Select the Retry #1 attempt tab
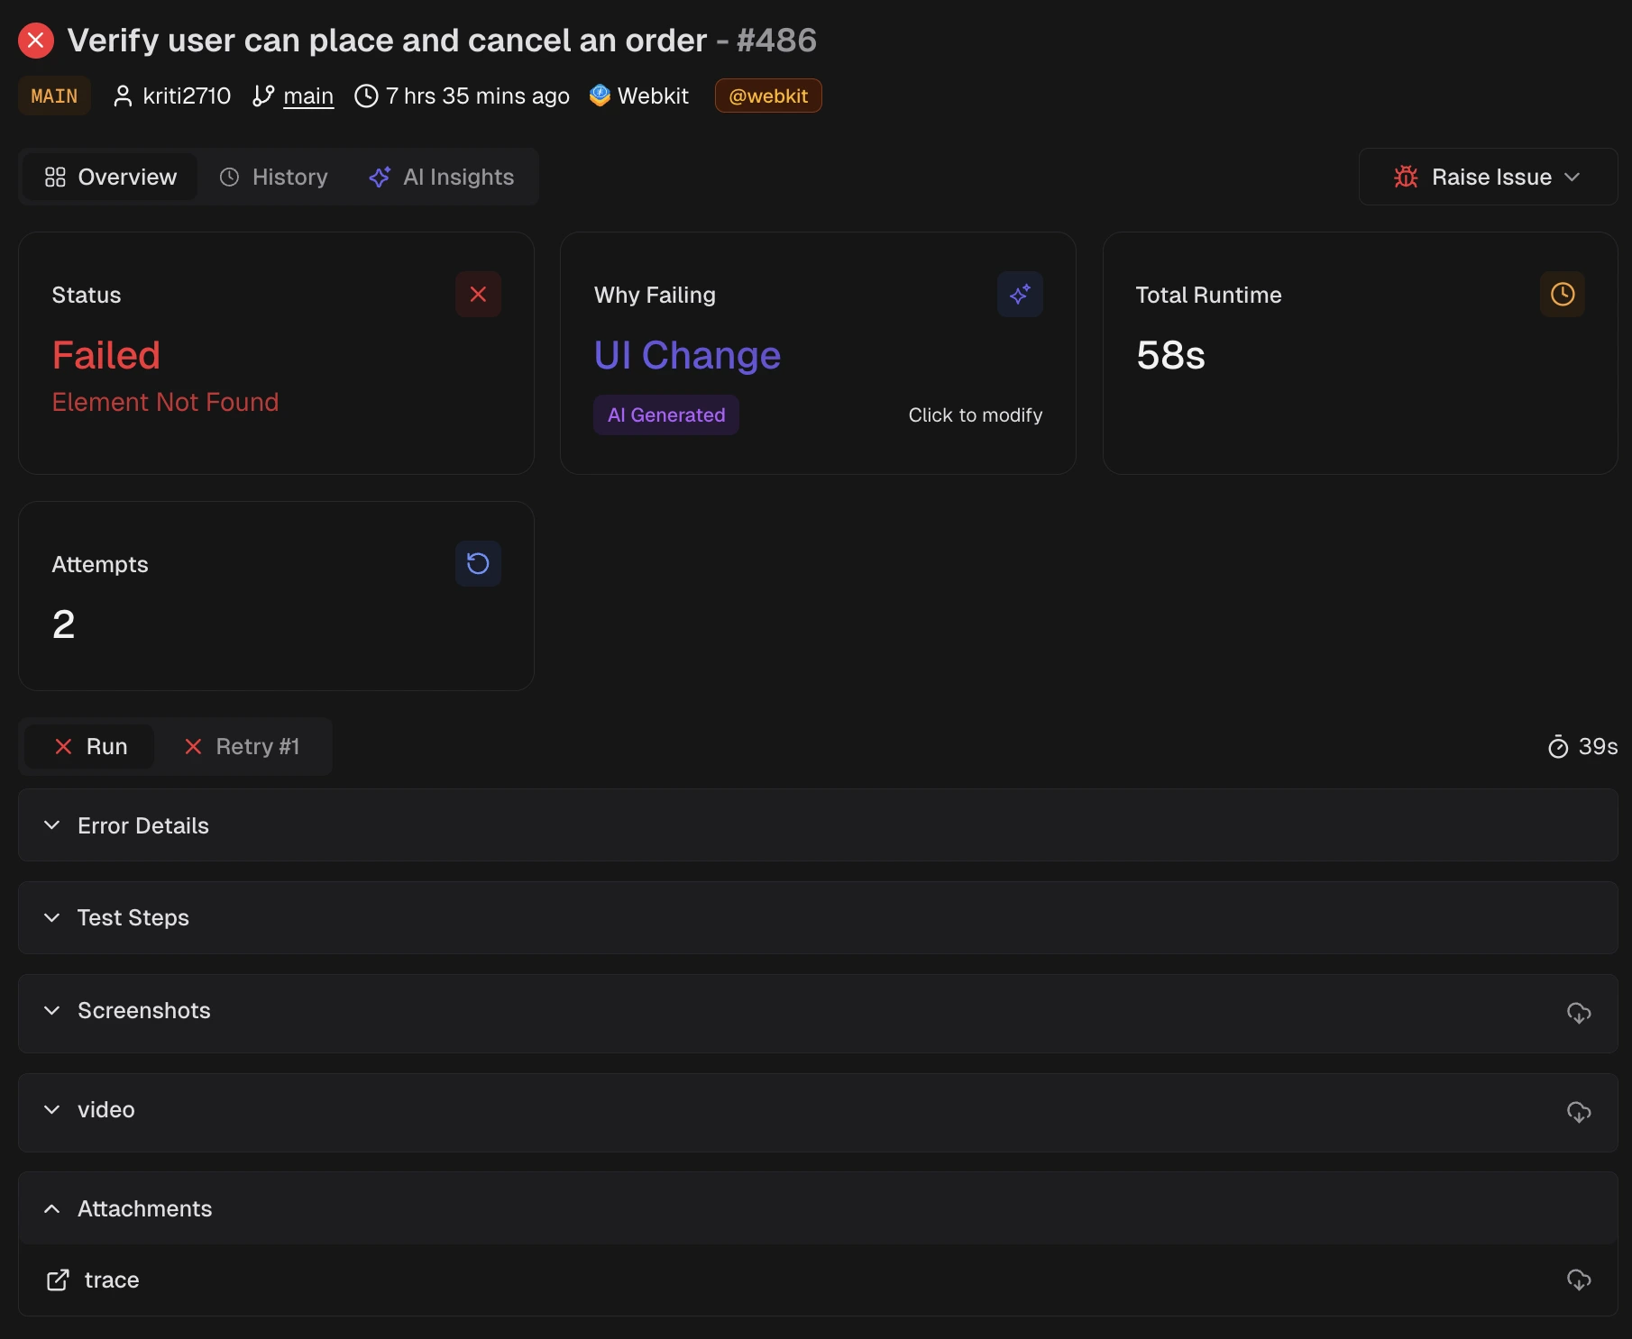 click(242, 746)
